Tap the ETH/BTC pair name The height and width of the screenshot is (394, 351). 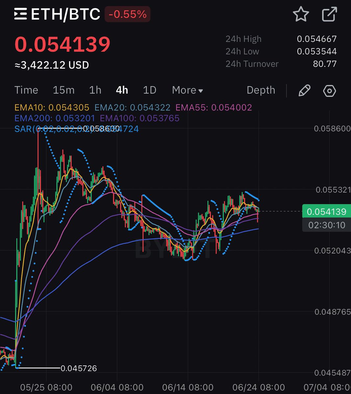65,14
